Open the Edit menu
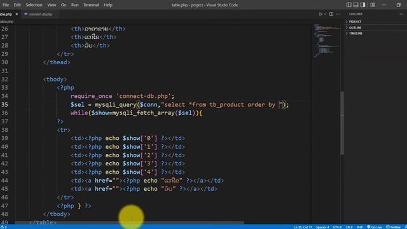407x229 pixels. coord(17,4)
